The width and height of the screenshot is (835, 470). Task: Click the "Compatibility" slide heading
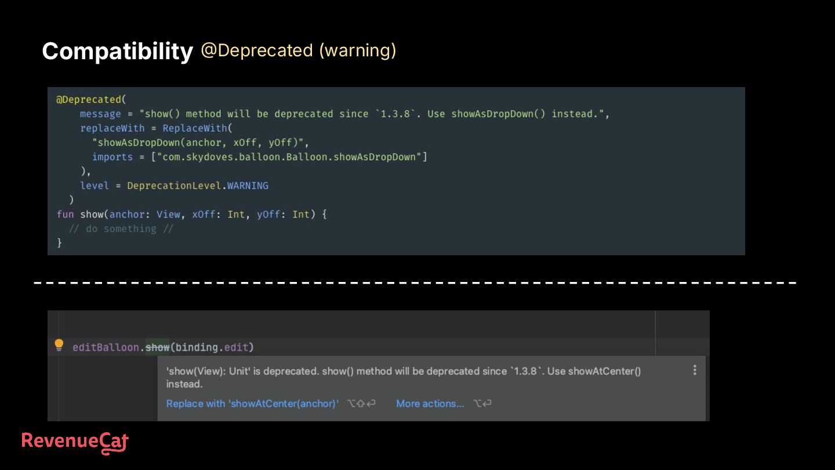pos(117,52)
